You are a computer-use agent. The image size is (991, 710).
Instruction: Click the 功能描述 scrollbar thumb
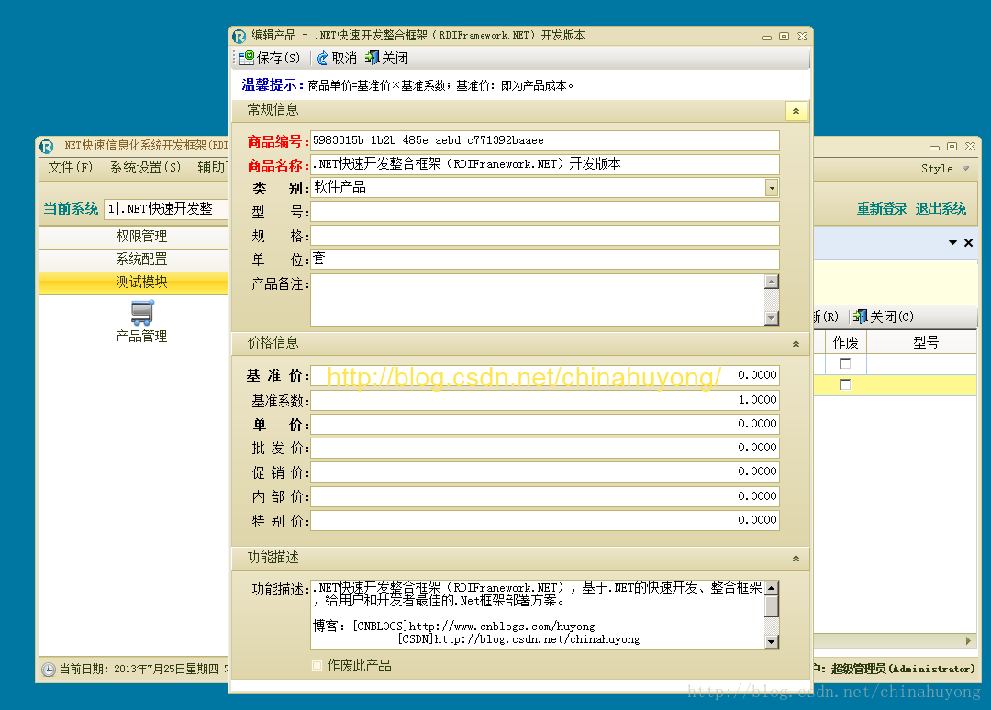tap(772, 605)
